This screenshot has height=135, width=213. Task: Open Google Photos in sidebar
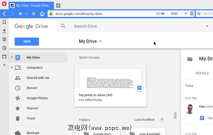tap(37, 98)
